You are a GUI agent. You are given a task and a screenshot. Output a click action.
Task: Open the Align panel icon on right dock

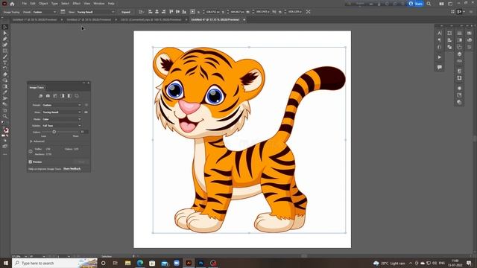449,40
